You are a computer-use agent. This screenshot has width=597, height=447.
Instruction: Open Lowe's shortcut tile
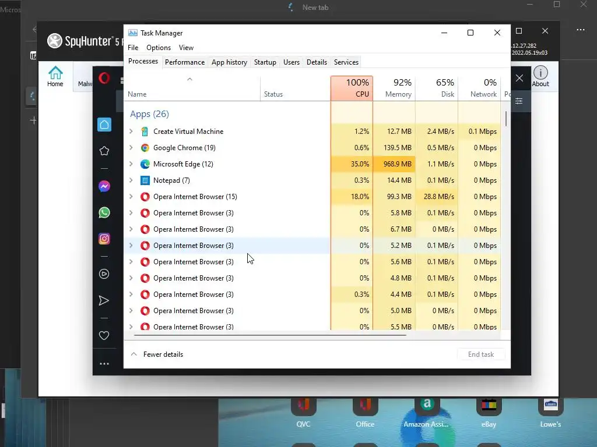point(550,413)
